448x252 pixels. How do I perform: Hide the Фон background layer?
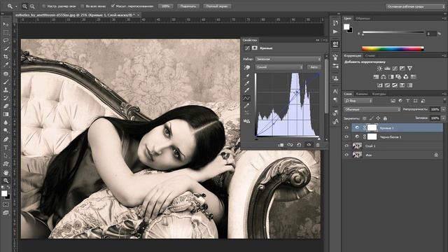(346, 155)
